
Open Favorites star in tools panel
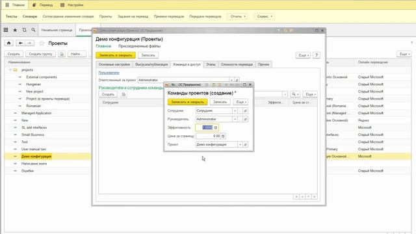click(15, 30)
